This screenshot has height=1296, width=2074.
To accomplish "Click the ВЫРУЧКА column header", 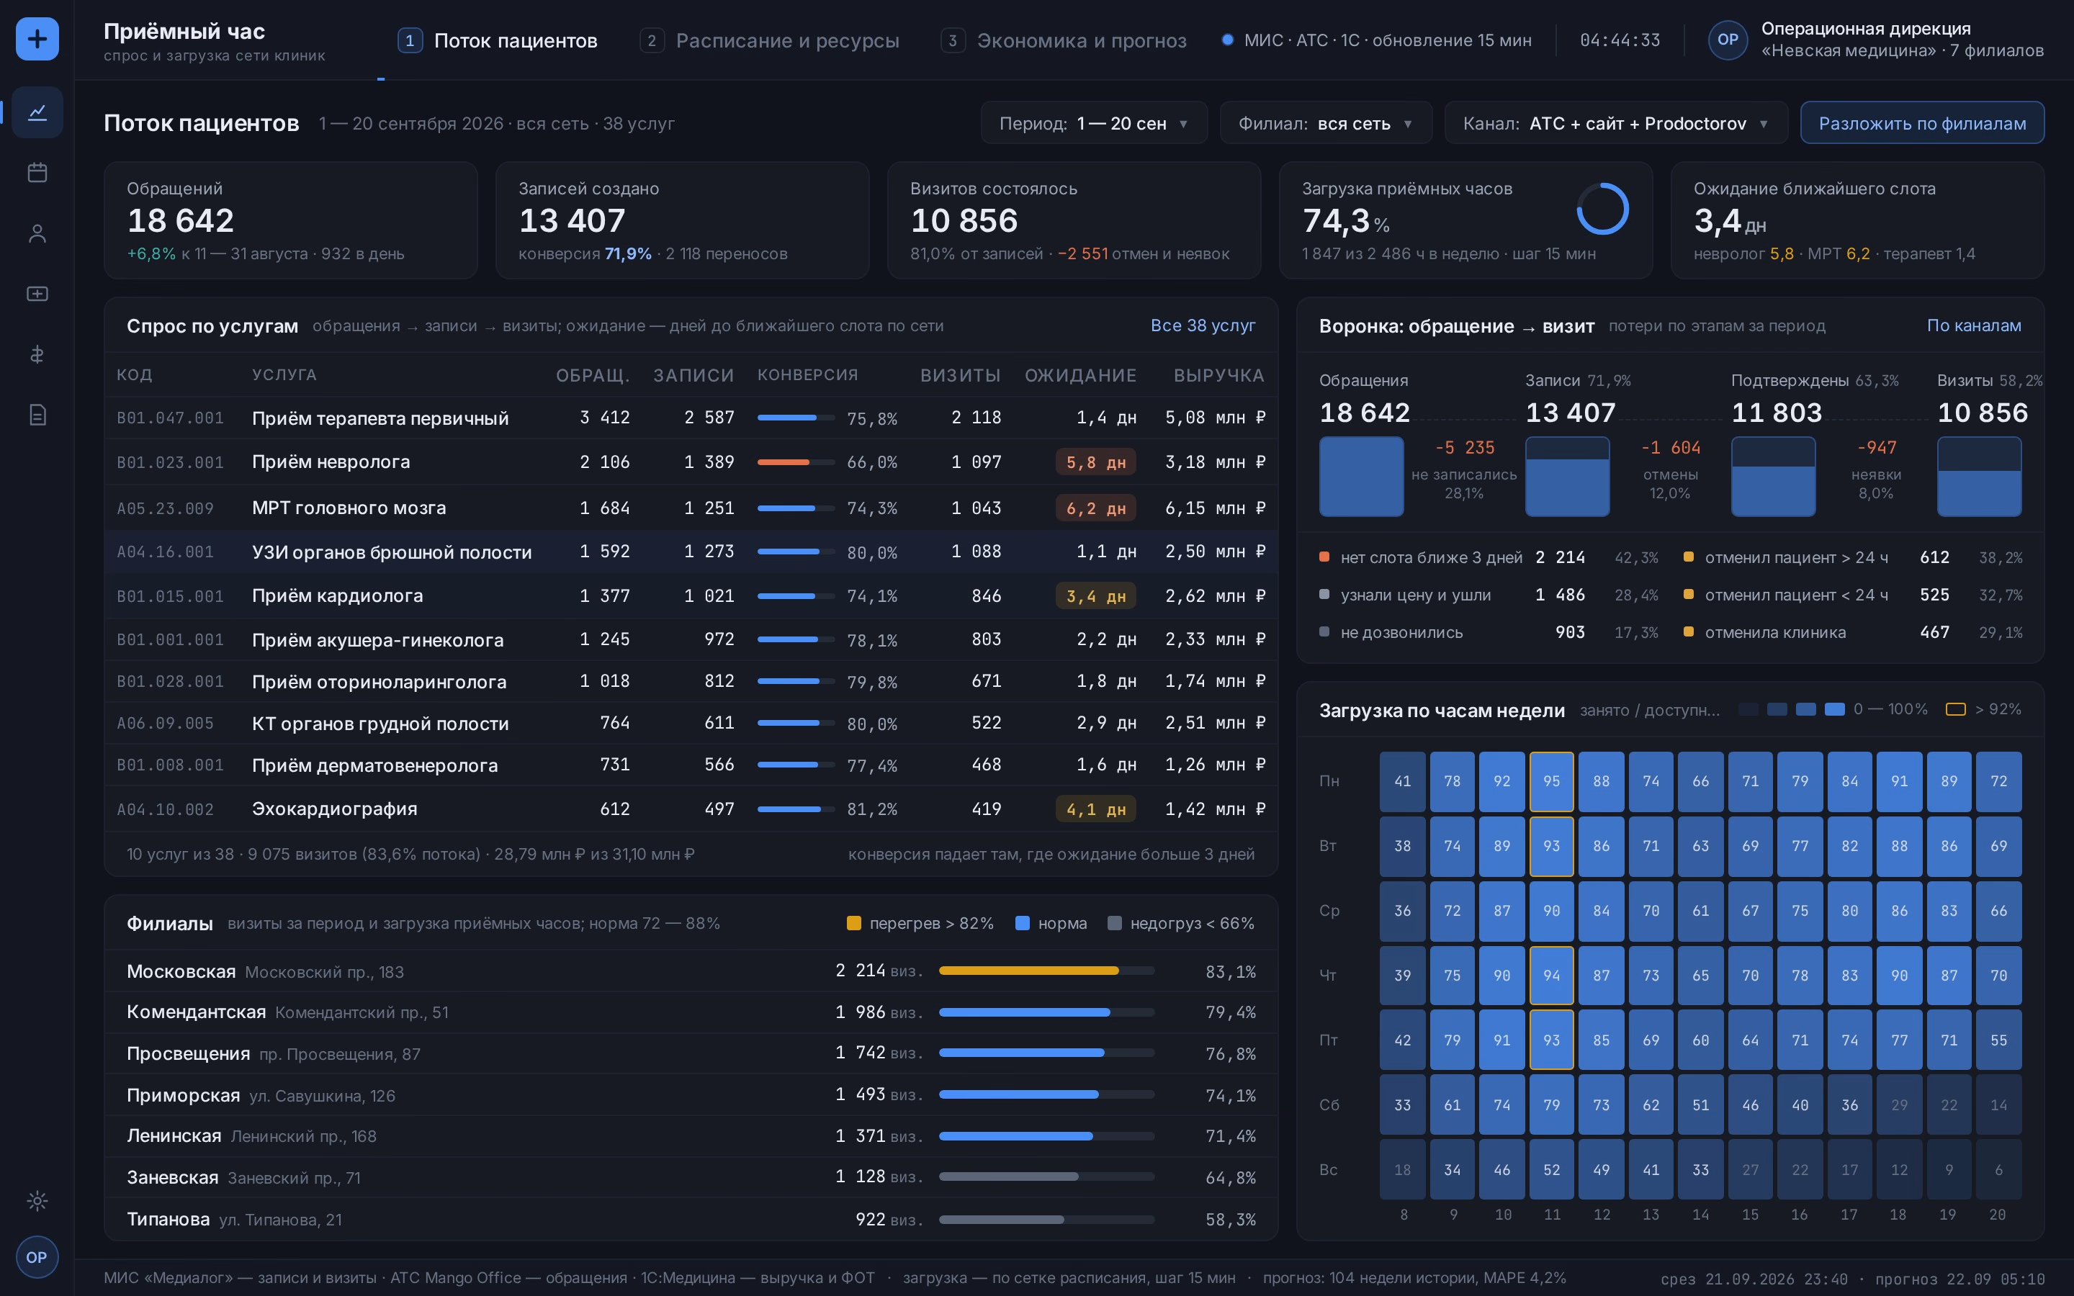I will click(1218, 375).
